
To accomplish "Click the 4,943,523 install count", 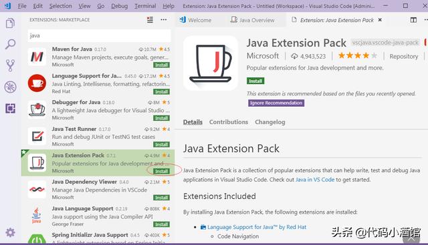I will tap(308, 57).
